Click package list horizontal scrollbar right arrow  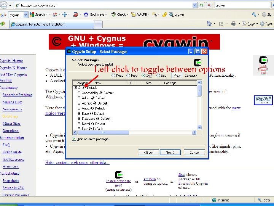pos(194,132)
